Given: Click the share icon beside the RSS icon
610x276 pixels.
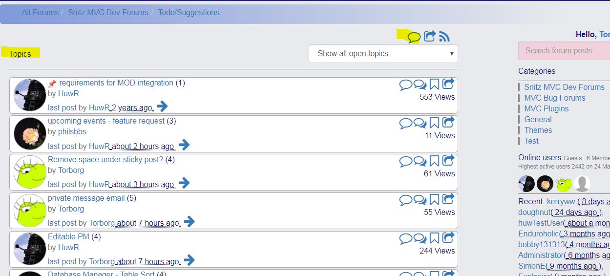Looking at the screenshot, I should pos(429,36).
